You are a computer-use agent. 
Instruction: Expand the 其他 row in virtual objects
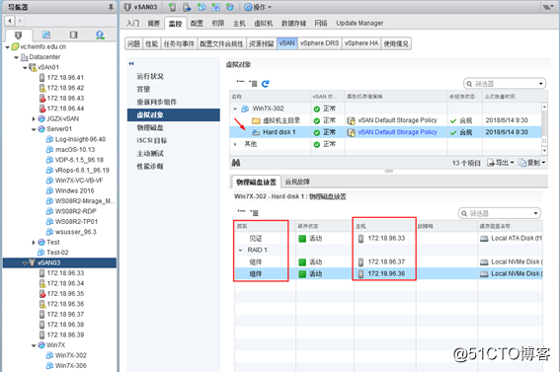[x=235, y=144]
